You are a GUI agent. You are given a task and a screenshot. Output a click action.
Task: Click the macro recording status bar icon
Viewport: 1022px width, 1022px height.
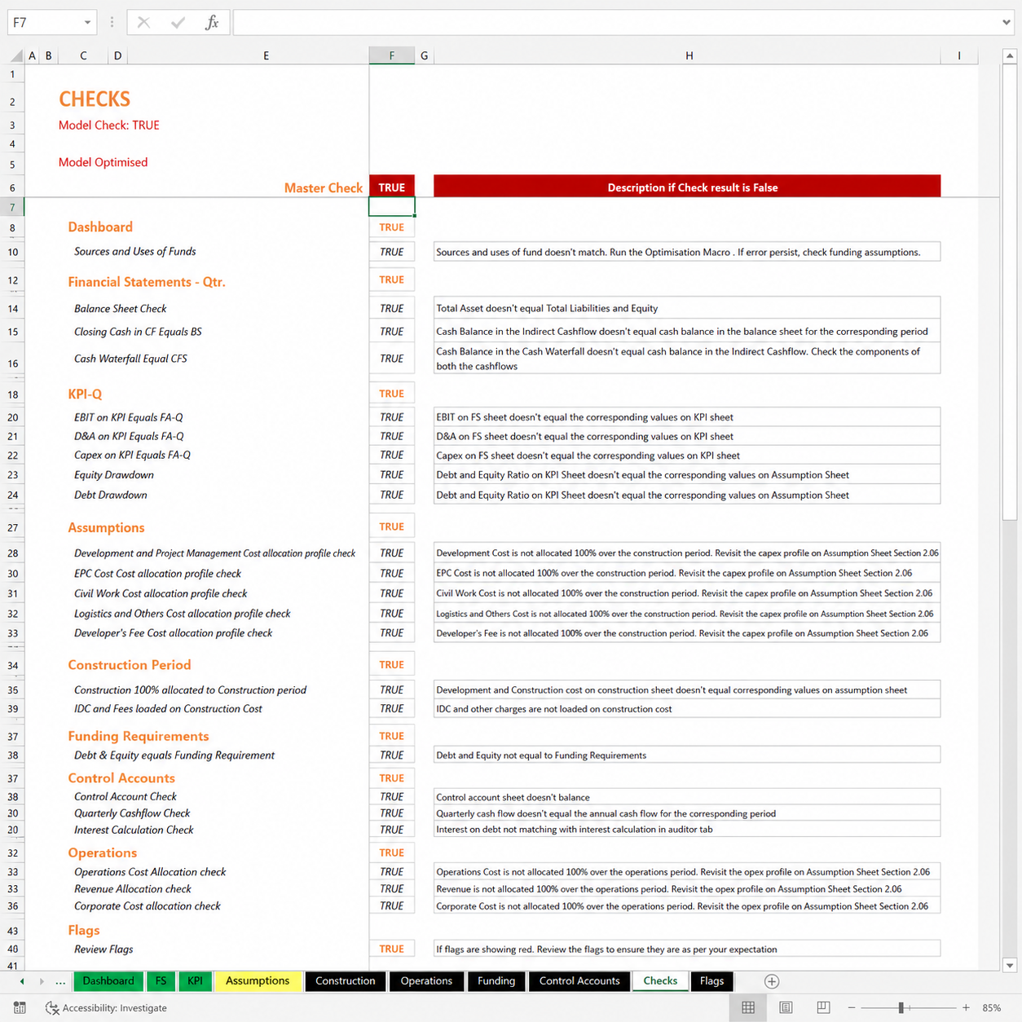point(20,1008)
